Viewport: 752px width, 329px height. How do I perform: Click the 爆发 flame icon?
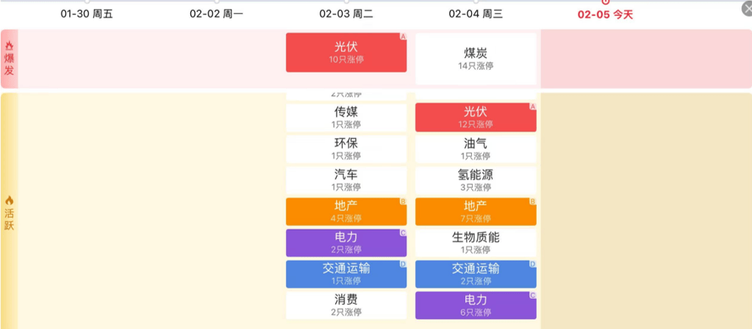(x=10, y=46)
